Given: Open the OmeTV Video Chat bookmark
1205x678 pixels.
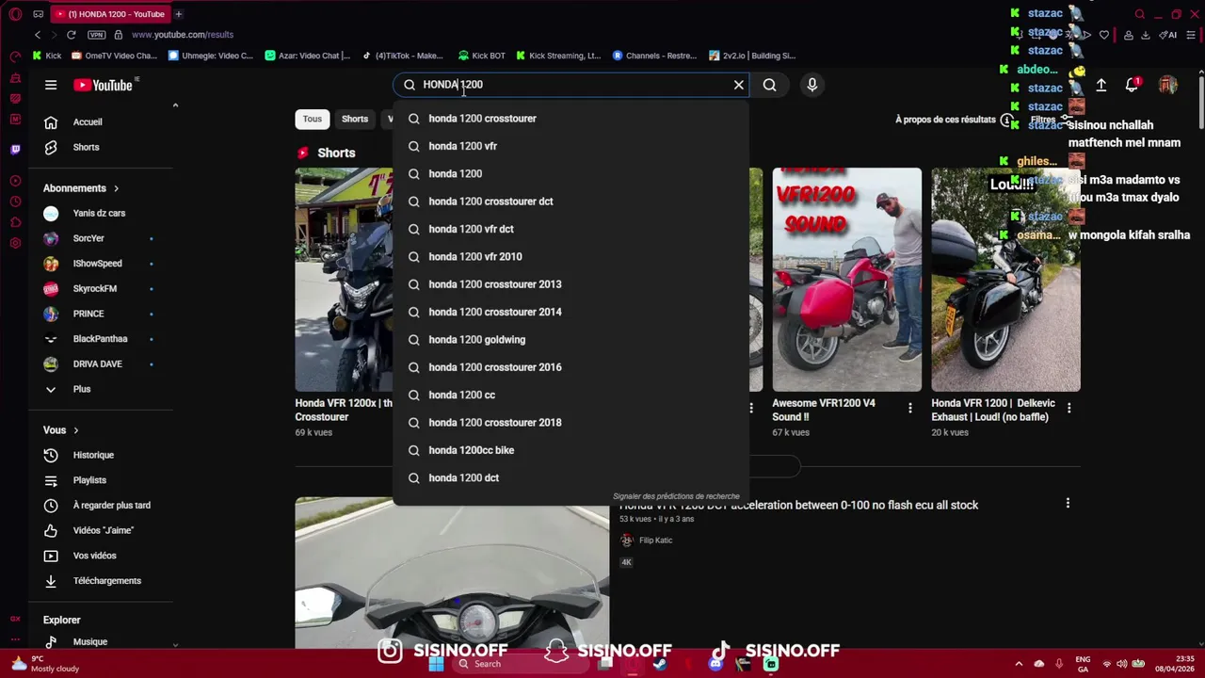Looking at the screenshot, I should pos(114,56).
